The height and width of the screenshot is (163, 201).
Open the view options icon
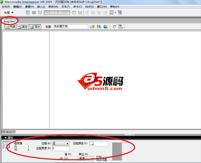click(x=121, y=27)
